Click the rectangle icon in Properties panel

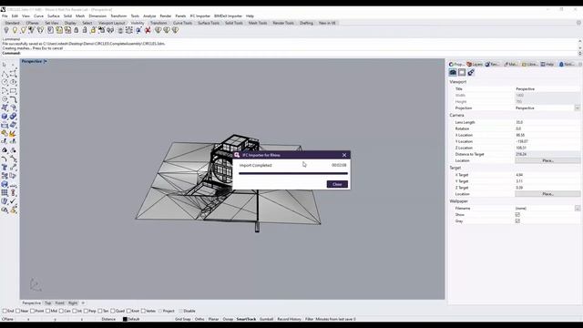coord(462,73)
